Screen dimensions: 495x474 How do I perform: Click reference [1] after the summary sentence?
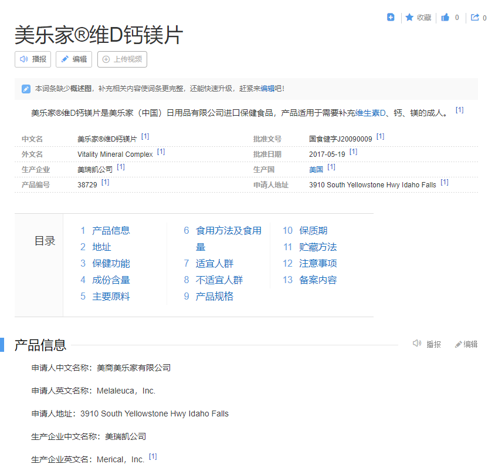click(459, 110)
